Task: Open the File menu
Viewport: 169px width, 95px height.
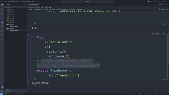Action: coord(5,2)
